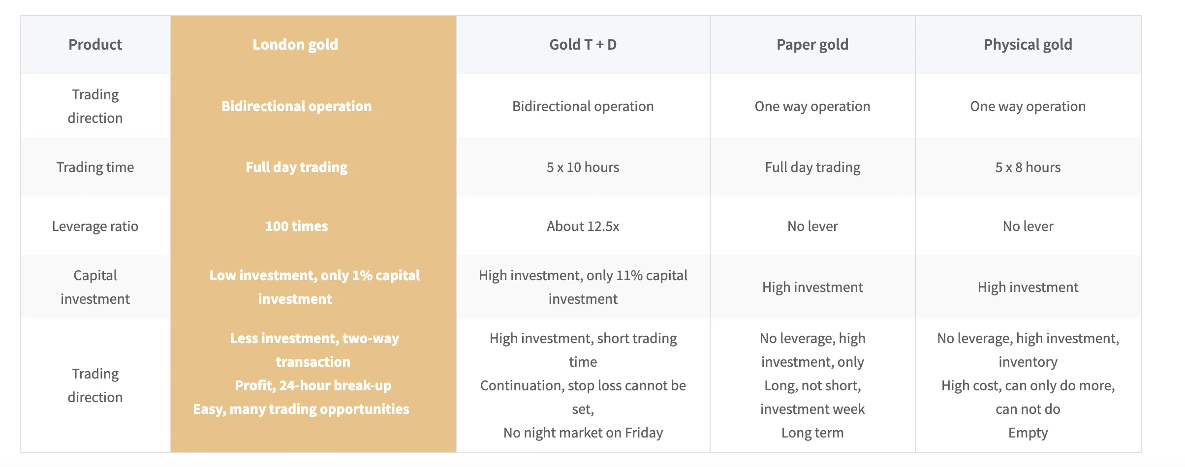The image size is (1185, 467).
Task: Select the 5 x 10 hours cell
Action: pos(583,167)
